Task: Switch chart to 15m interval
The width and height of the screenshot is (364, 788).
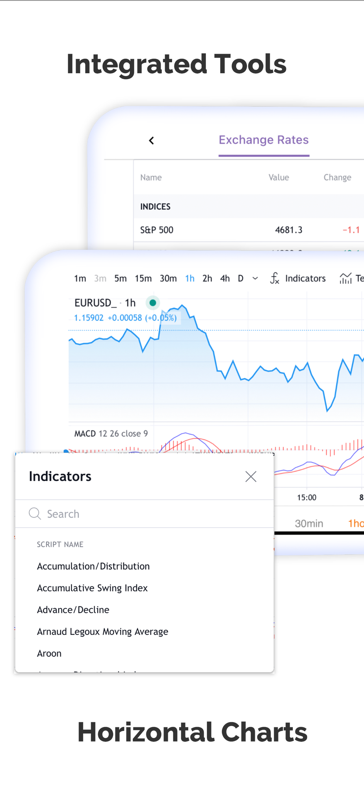Action: pyautogui.click(x=143, y=279)
